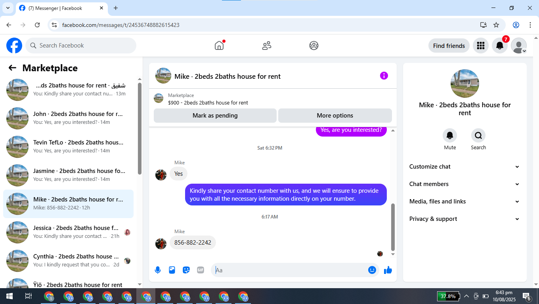Open the Groups icon in top navigation

tap(314, 46)
